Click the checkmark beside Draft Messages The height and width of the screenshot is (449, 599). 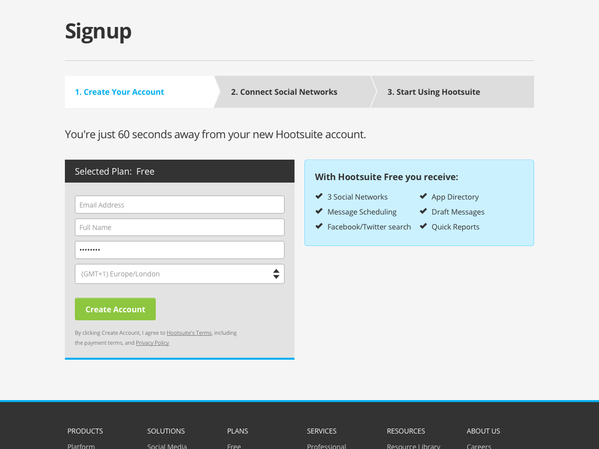tap(423, 211)
